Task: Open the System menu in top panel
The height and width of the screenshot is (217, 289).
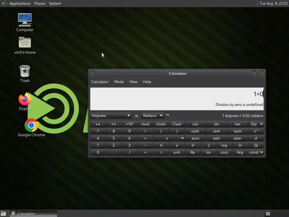Action: tap(55, 3)
